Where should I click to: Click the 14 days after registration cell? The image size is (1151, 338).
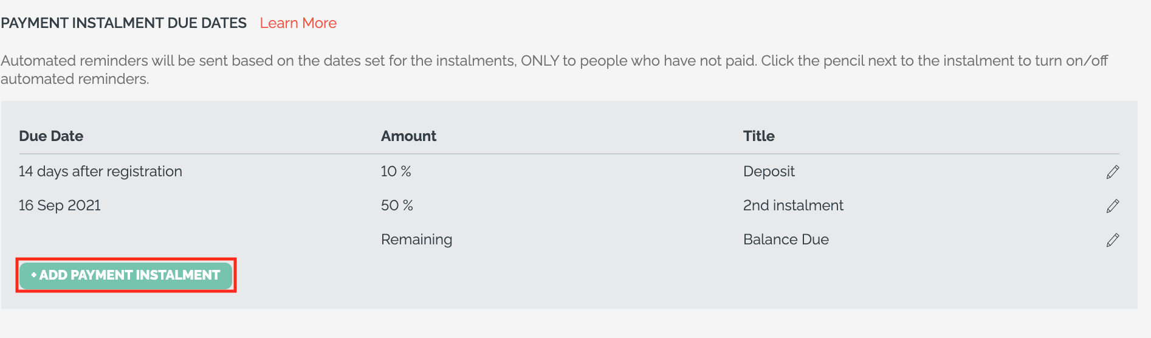click(100, 171)
